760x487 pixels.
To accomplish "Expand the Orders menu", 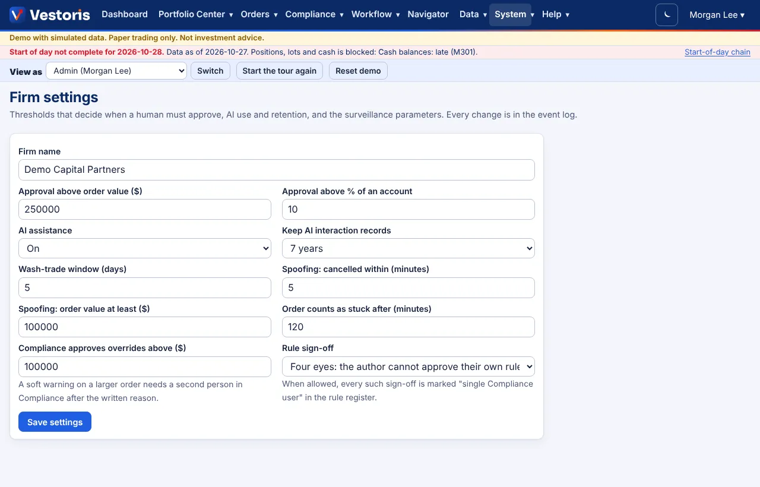I will [x=259, y=14].
